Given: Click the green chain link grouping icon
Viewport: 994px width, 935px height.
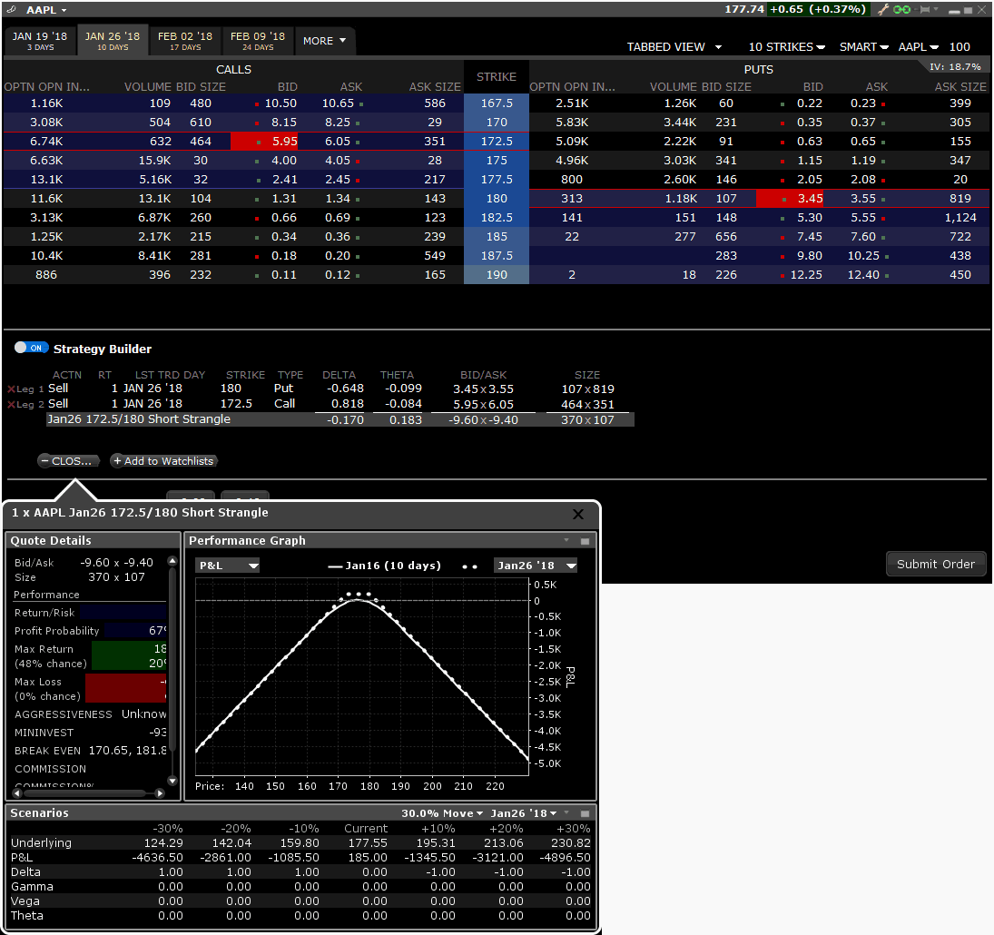Looking at the screenshot, I should click(901, 8).
